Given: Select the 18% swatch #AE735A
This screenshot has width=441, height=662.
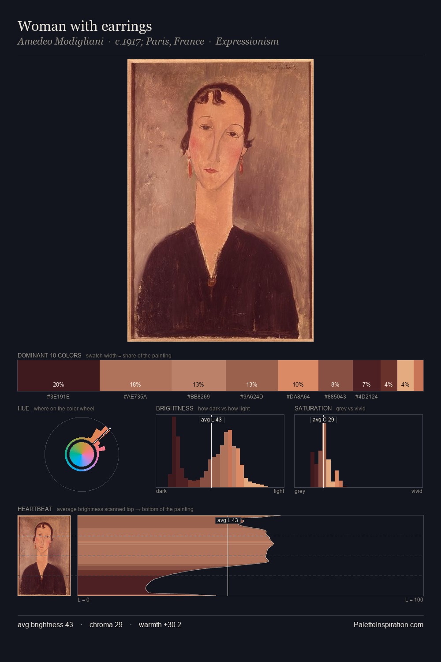Looking at the screenshot, I should [135, 376].
